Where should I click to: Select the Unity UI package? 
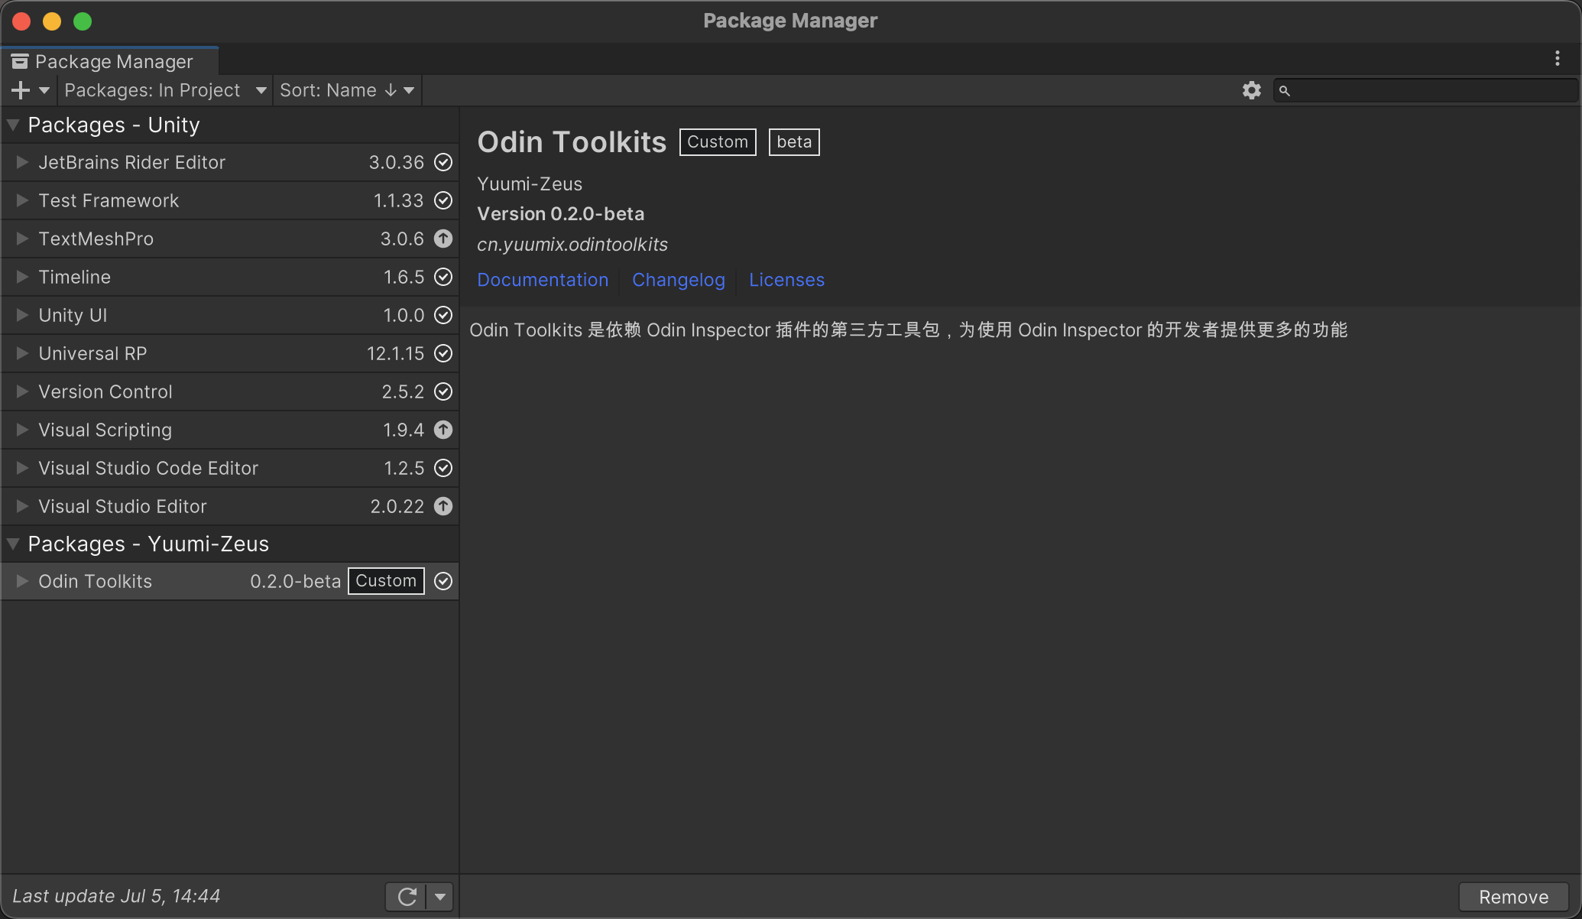(230, 315)
